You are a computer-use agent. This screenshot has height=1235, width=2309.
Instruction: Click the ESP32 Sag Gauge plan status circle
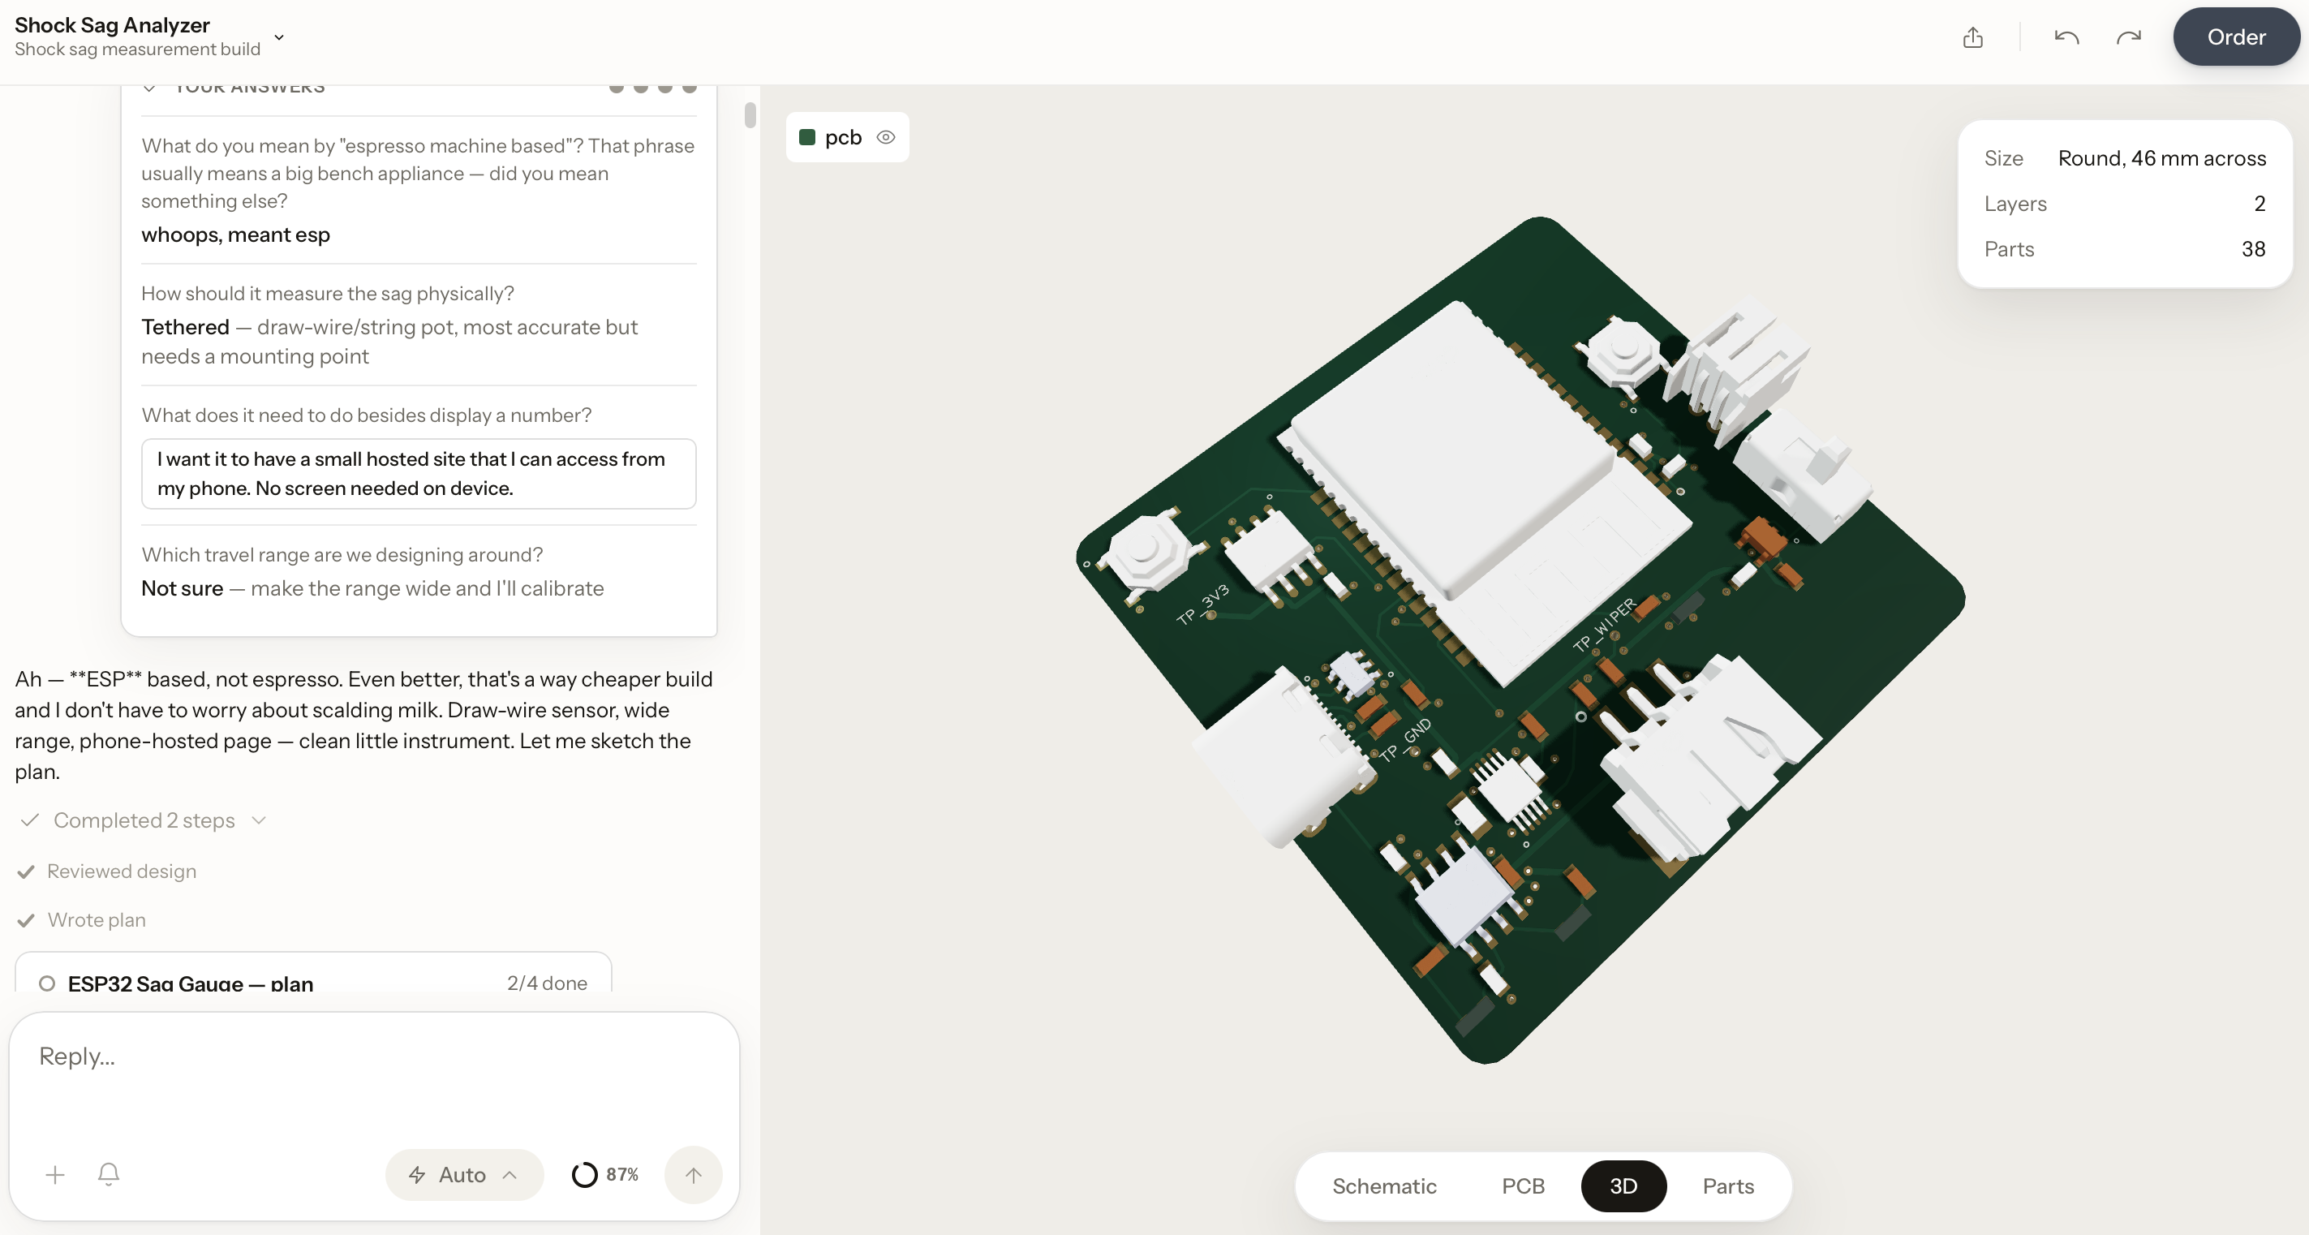(48, 983)
